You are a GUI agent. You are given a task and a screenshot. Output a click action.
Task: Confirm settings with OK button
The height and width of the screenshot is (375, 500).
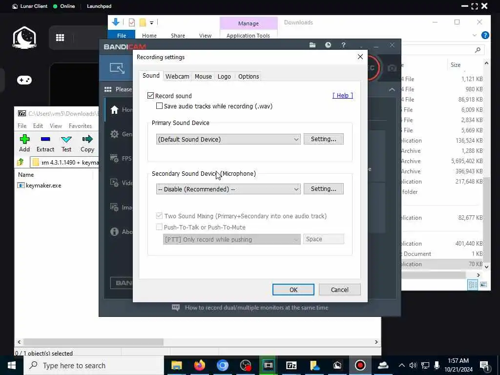(x=293, y=290)
